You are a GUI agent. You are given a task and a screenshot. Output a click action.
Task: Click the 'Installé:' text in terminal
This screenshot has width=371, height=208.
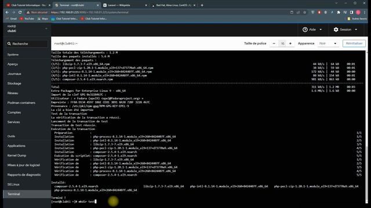(x=59, y=183)
